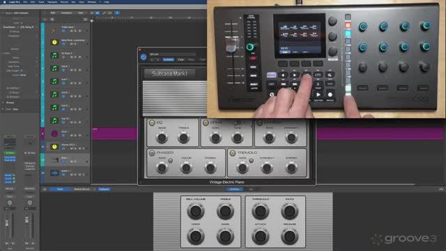Click Copy in the plug-in header
The image size is (446, 251).
(181, 59)
